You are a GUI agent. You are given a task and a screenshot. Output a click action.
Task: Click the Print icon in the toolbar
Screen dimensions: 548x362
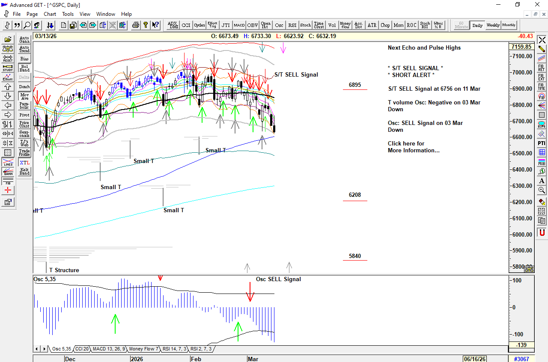(x=136, y=25)
